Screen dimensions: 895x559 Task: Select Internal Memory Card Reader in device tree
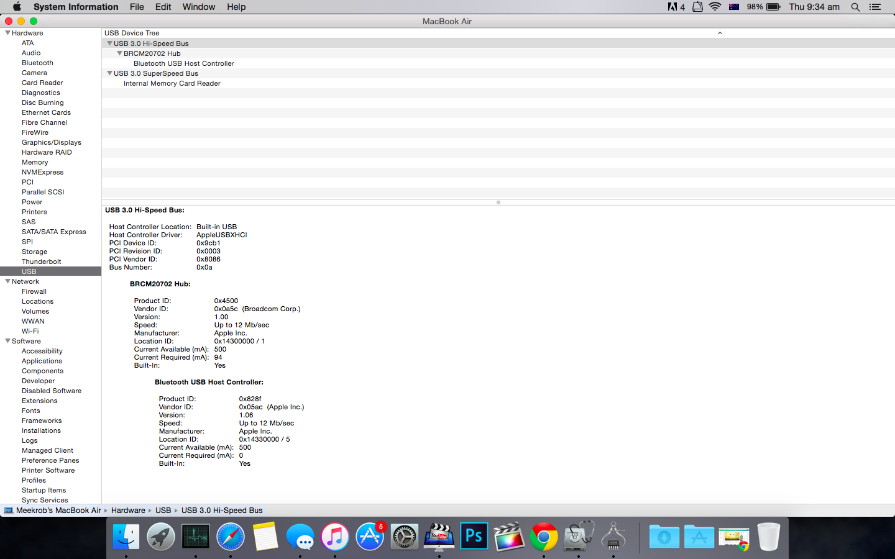172,83
